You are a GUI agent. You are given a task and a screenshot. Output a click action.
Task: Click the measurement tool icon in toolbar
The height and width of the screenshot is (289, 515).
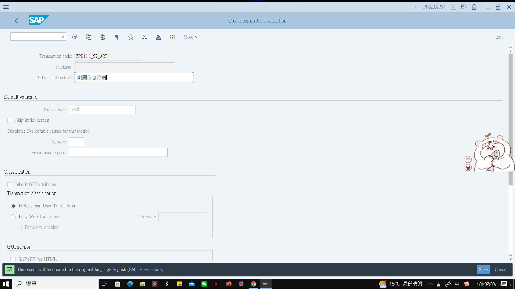(x=116, y=37)
